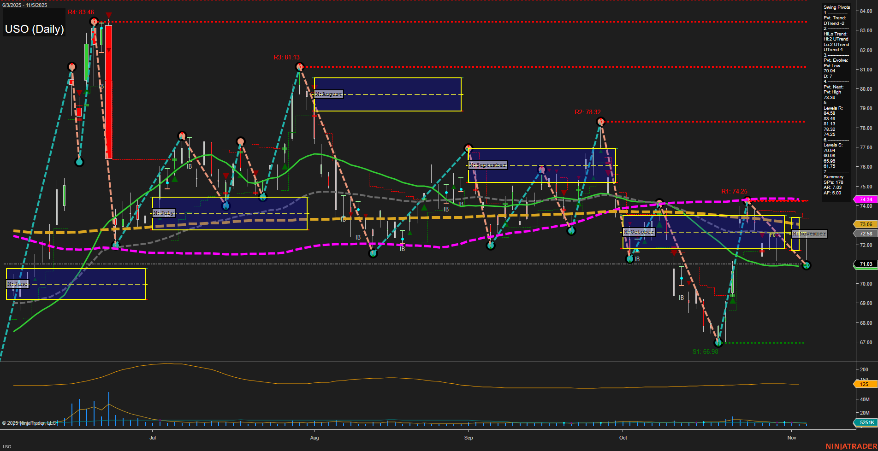Select the teal swing-low marker at S1: 66.98
The image size is (878, 451).
point(718,342)
